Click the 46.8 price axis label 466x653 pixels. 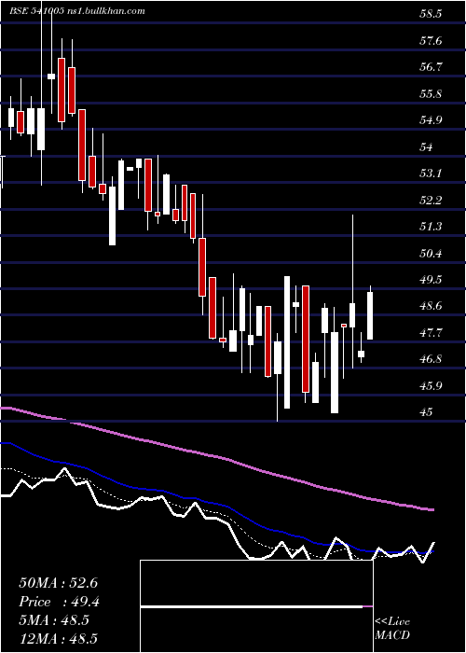tap(431, 359)
